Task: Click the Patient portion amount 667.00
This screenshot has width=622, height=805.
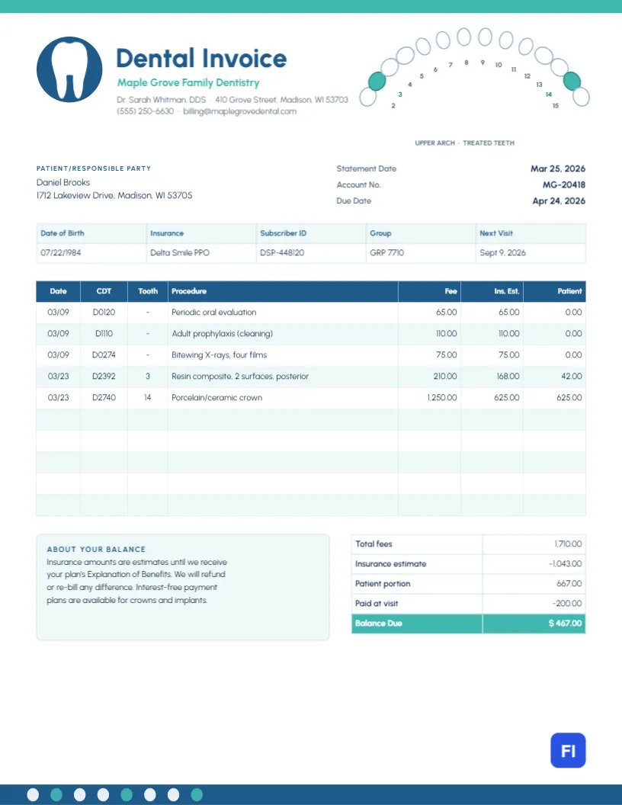Action: (569, 584)
